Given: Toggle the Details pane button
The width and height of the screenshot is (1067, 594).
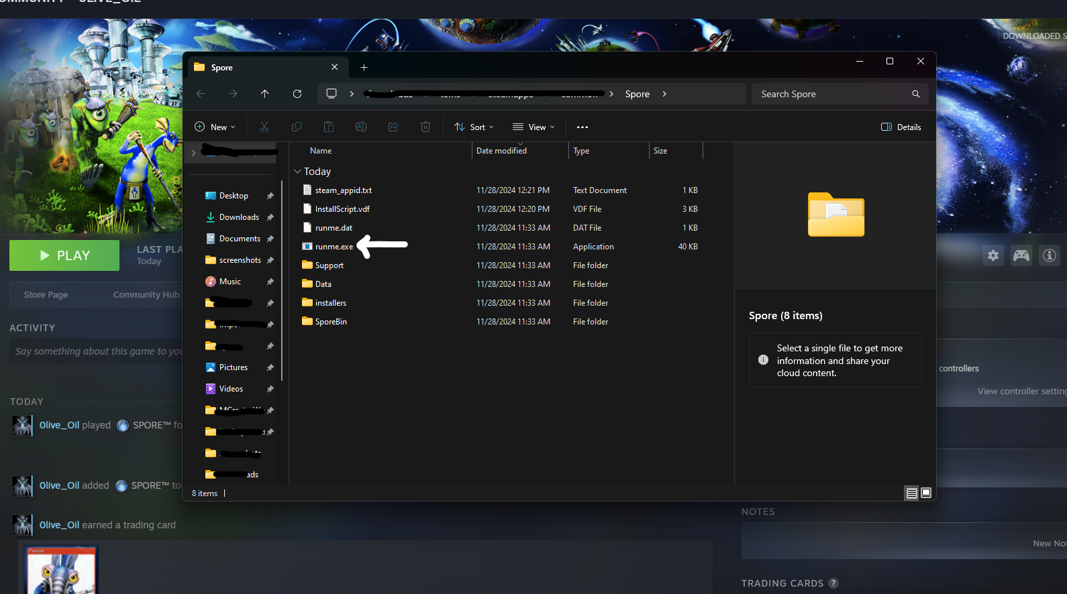Looking at the screenshot, I should (x=901, y=127).
